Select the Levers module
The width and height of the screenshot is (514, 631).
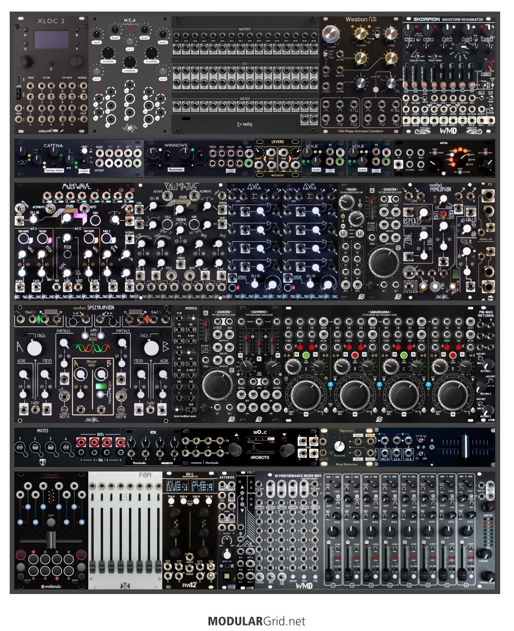[278, 158]
